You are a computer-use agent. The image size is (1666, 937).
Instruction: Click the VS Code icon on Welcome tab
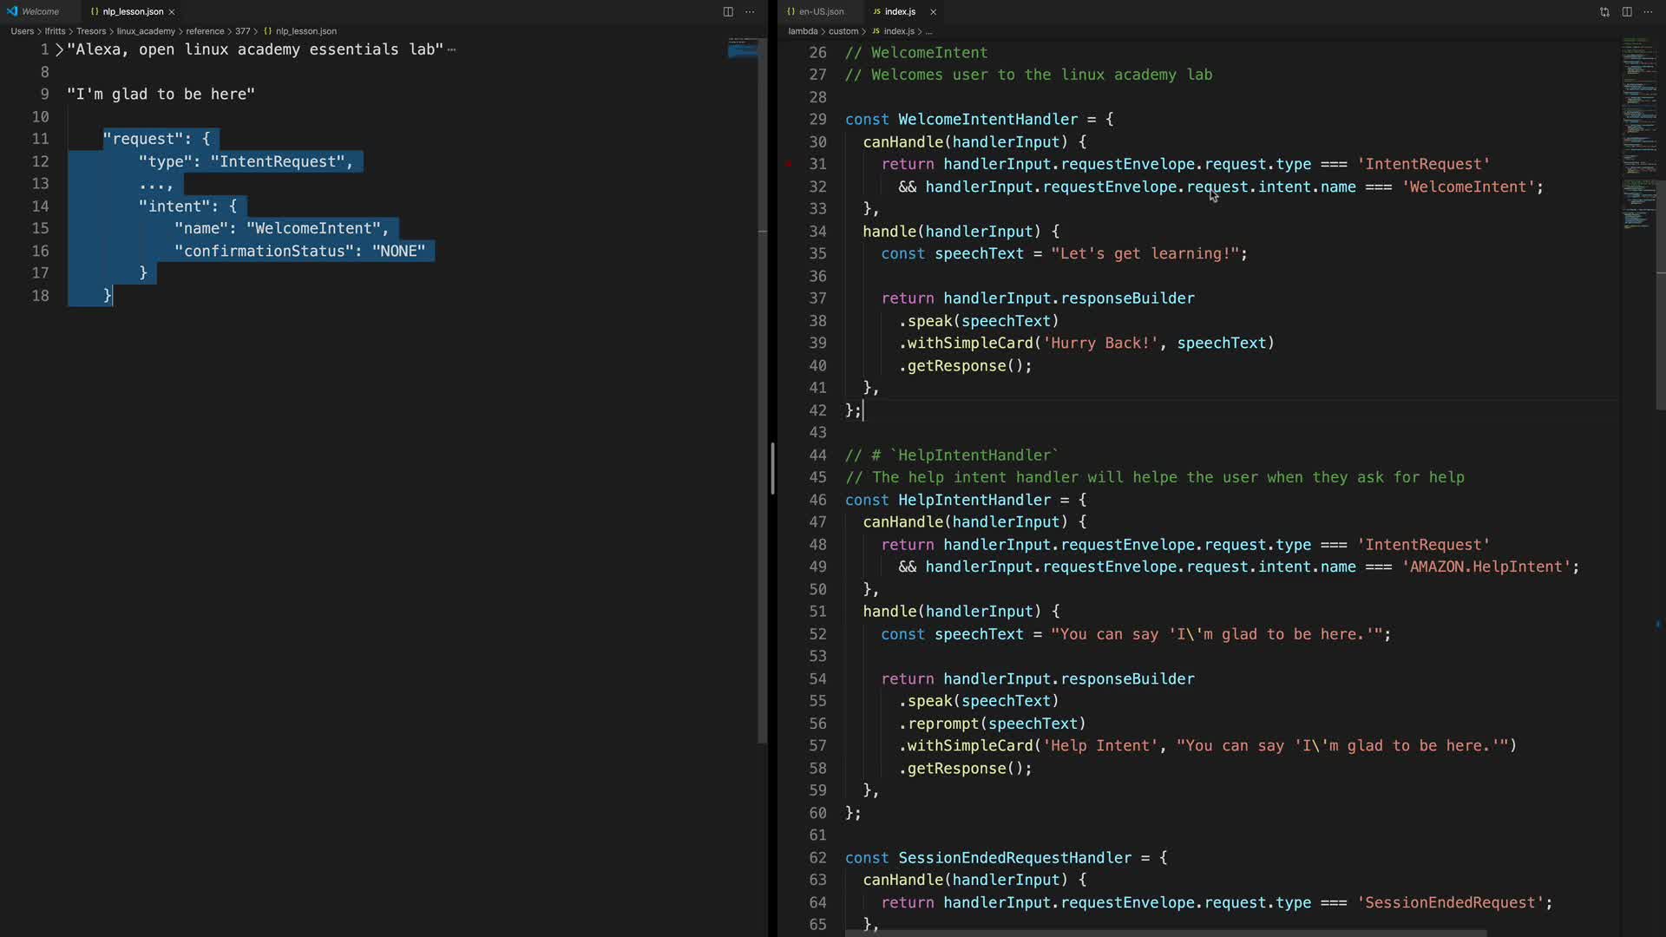(x=12, y=11)
